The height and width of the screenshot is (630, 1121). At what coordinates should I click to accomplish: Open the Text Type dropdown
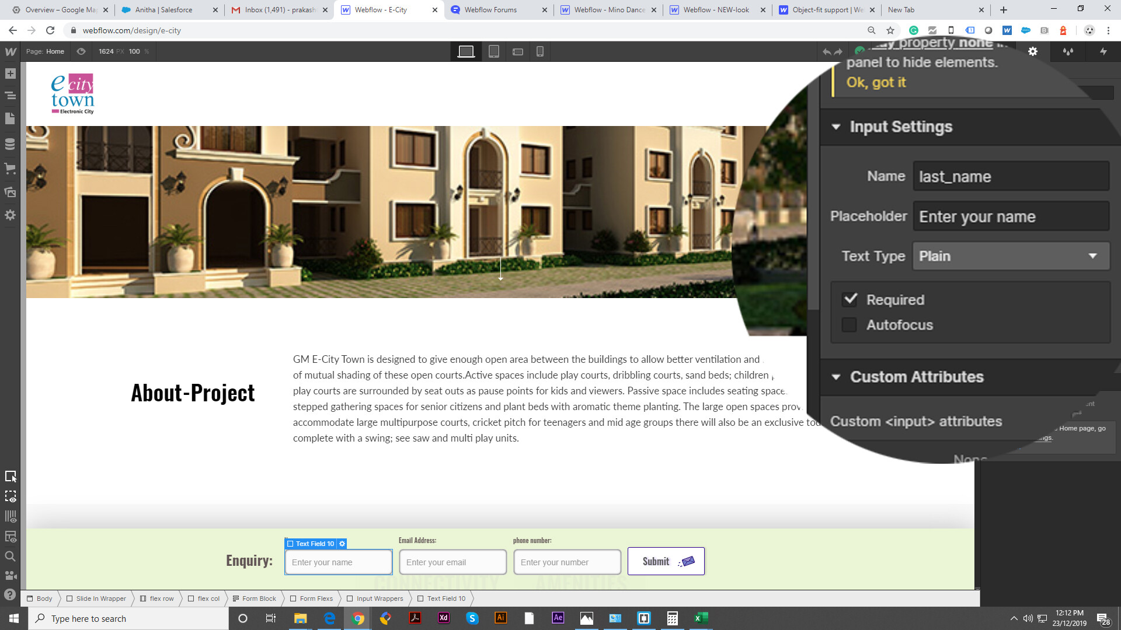[x=1011, y=256]
